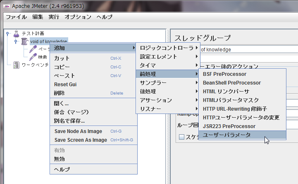Select 併合（マージ） in context menu
298x184 pixels.
point(93,112)
